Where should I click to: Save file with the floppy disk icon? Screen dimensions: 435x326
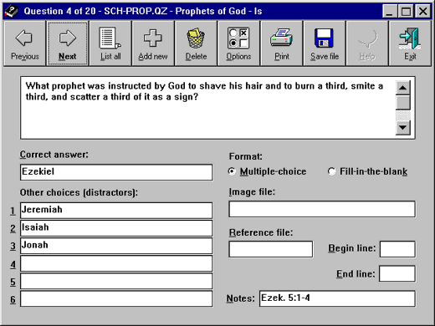[x=325, y=43]
